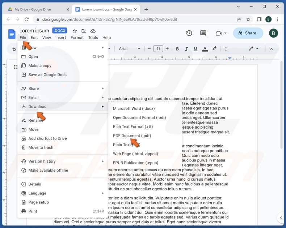Open the Arial font dropdown
This screenshot has height=228, width=286.
pyautogui.click(x=130, y=49)
